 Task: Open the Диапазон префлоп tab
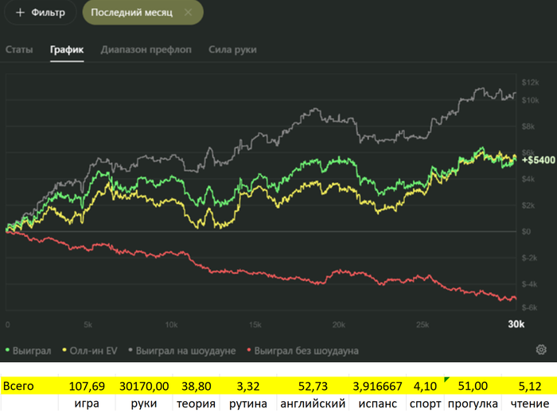point(146,49)
